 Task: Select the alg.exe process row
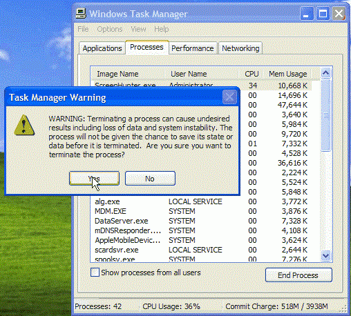[202, 201]
